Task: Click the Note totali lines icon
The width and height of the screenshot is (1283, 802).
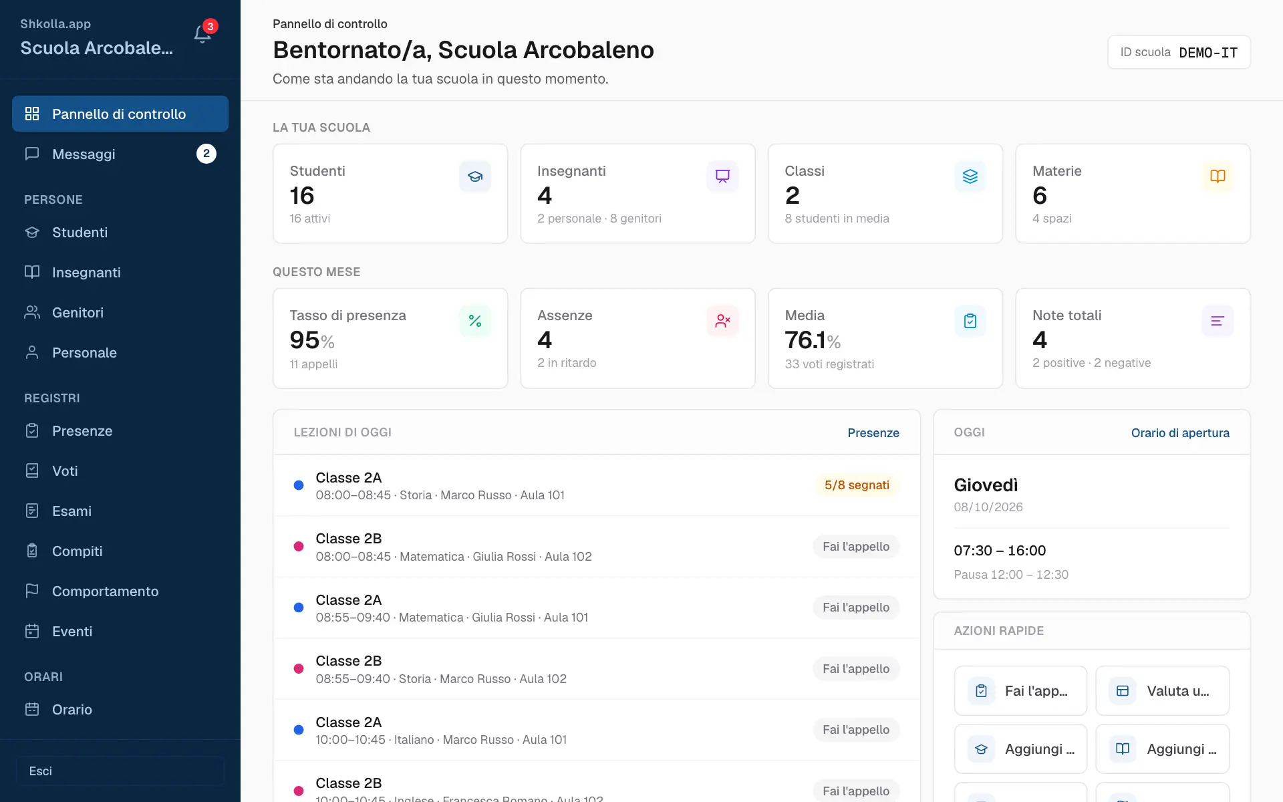Action: [x=1218, y=321]
